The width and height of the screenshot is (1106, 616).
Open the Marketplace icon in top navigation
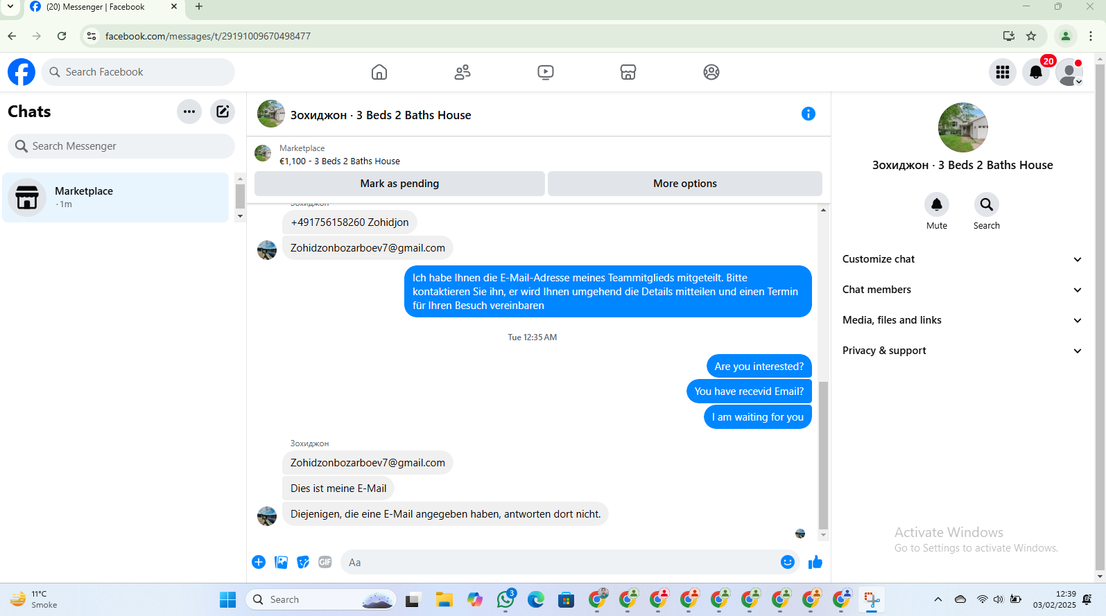(628, 72)
